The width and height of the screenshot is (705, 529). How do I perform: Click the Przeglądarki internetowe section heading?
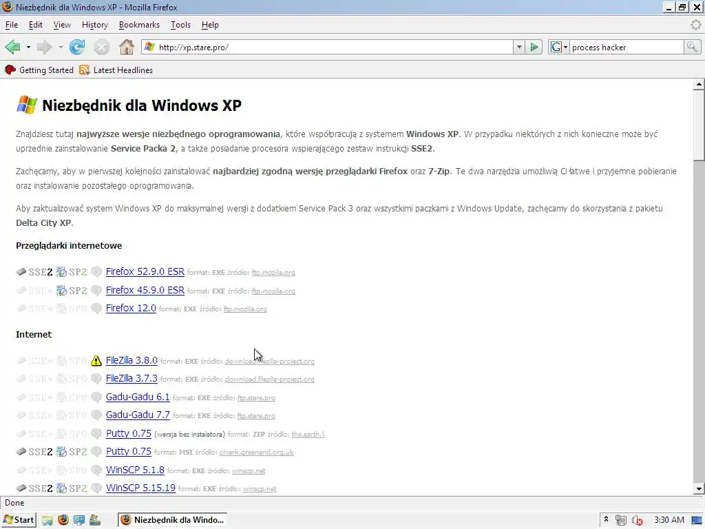69,246
